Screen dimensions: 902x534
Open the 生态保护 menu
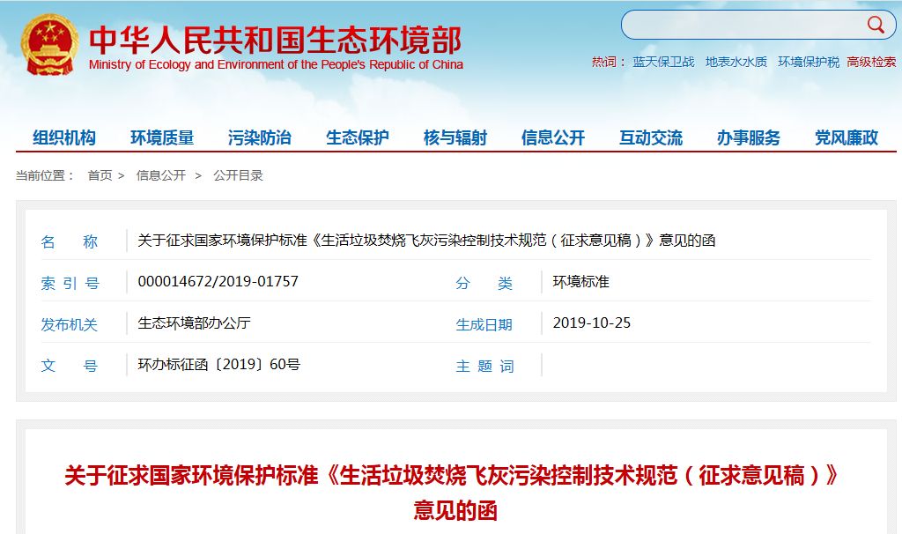click(x=358, y=137)
